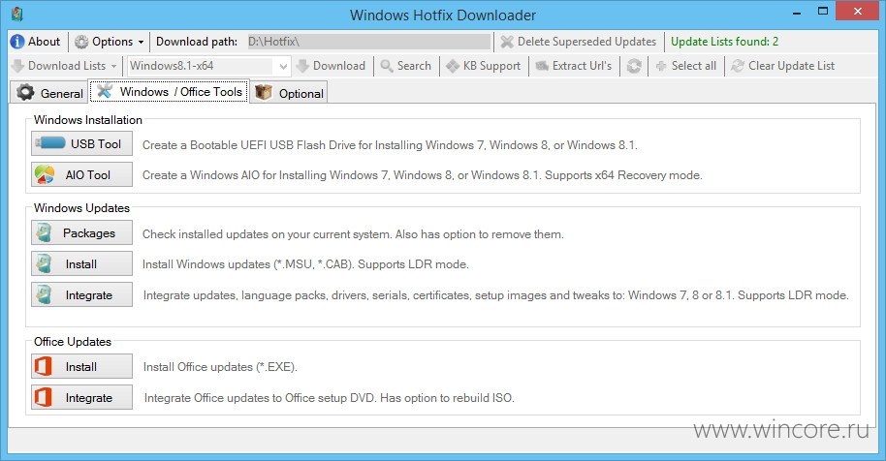
Task: Close the Windows Hotfix Downloader window
Action: [858, 12]
